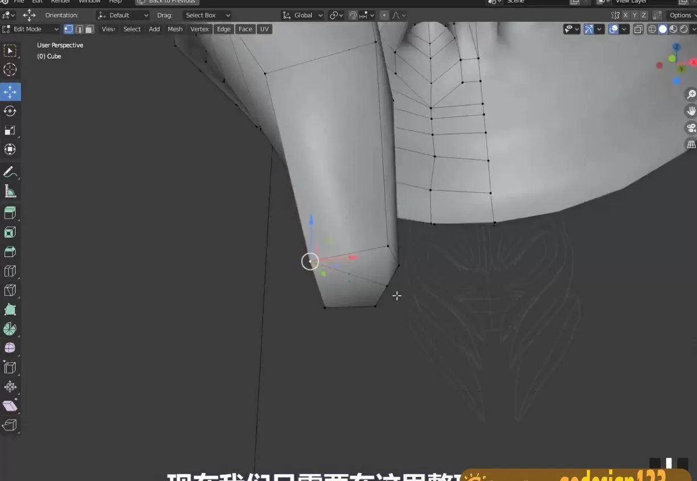697x481 pixels.
Task: Select the Move tool in the toolbar
Action: [11, 92]
